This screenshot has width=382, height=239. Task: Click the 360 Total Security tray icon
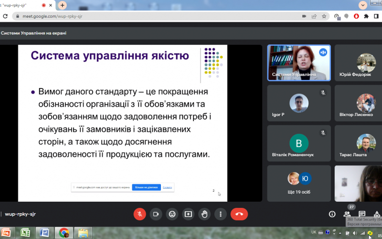tap(370, 233)
